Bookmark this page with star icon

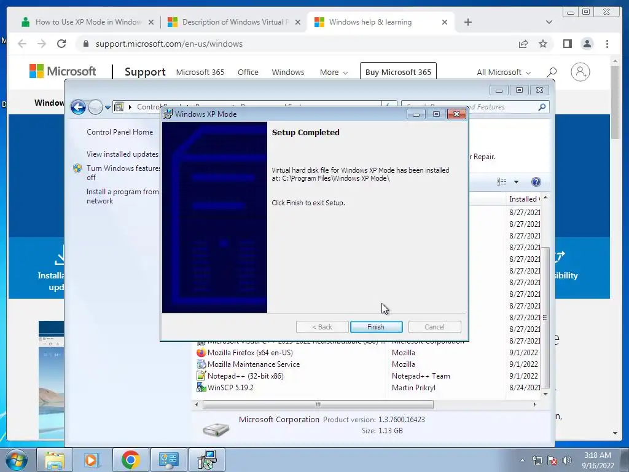click(x=543, y=44)
